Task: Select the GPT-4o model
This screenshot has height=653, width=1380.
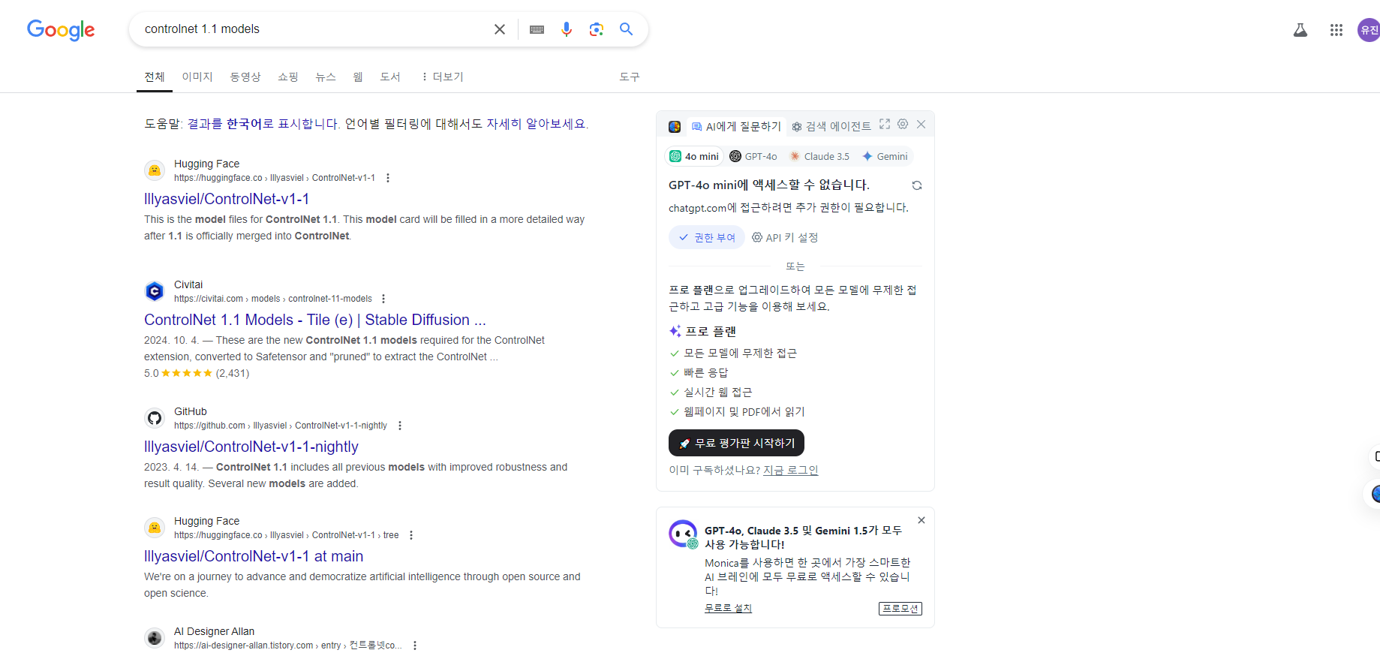Action: tap(753, 156)
